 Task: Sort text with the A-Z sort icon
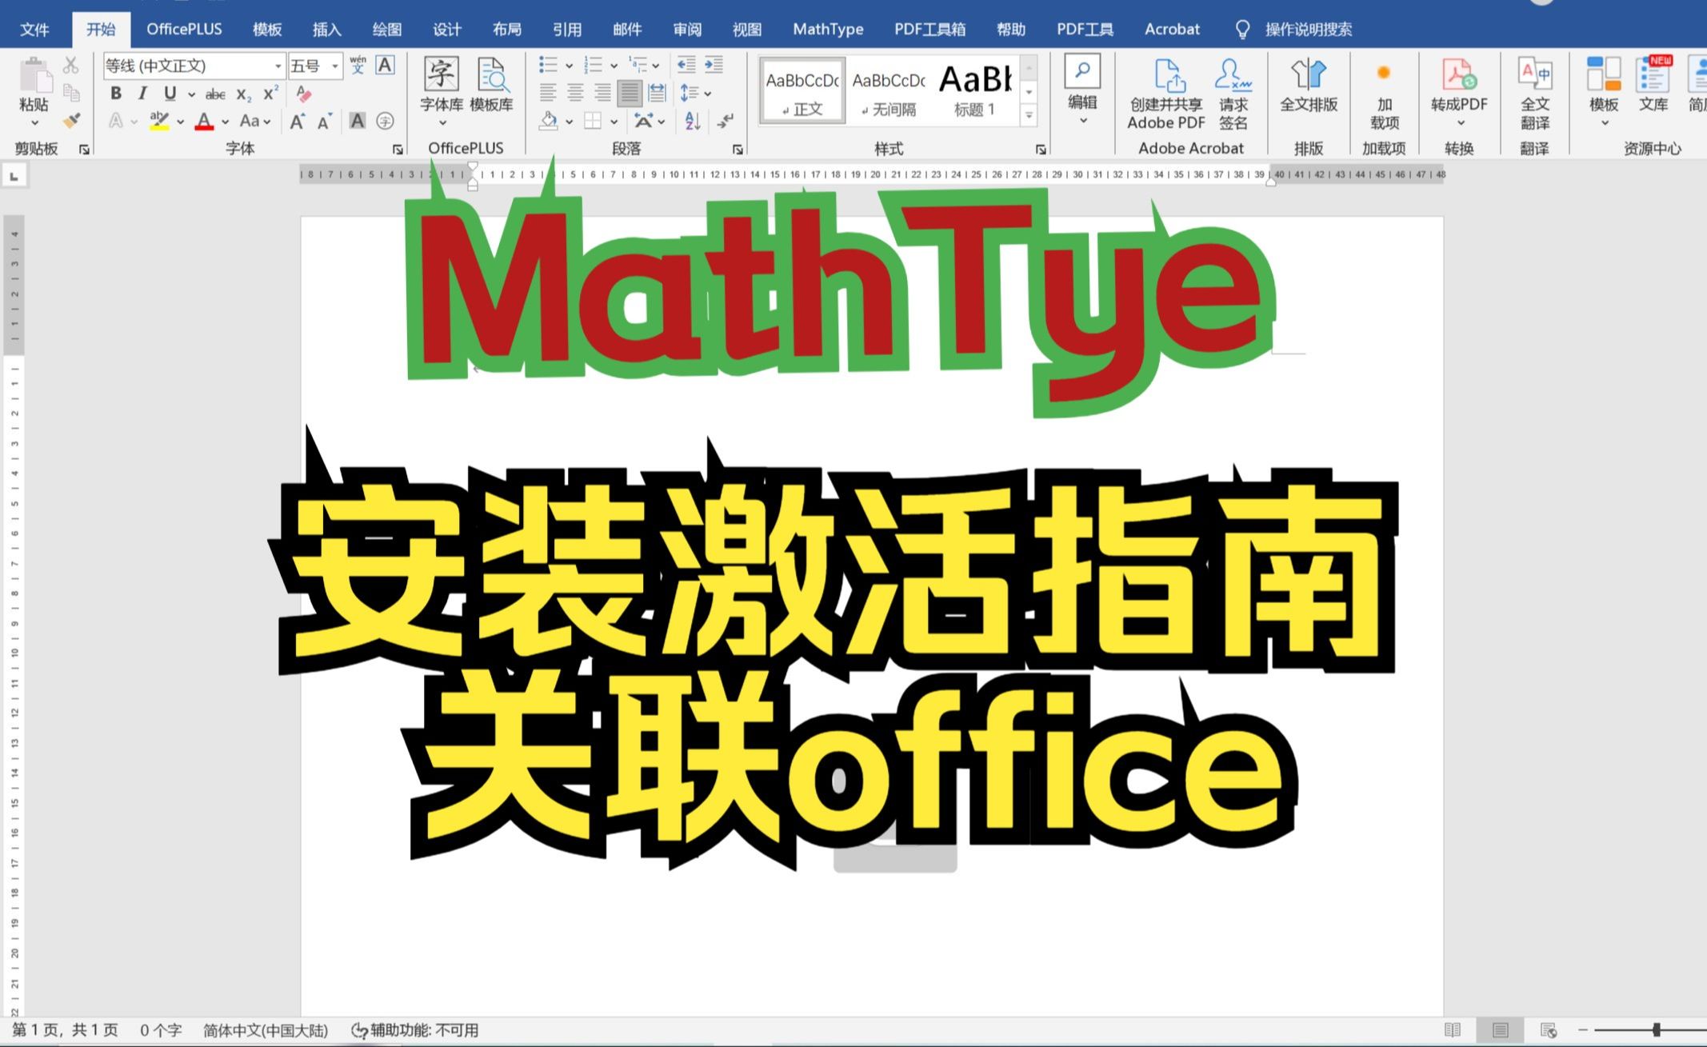693,121
